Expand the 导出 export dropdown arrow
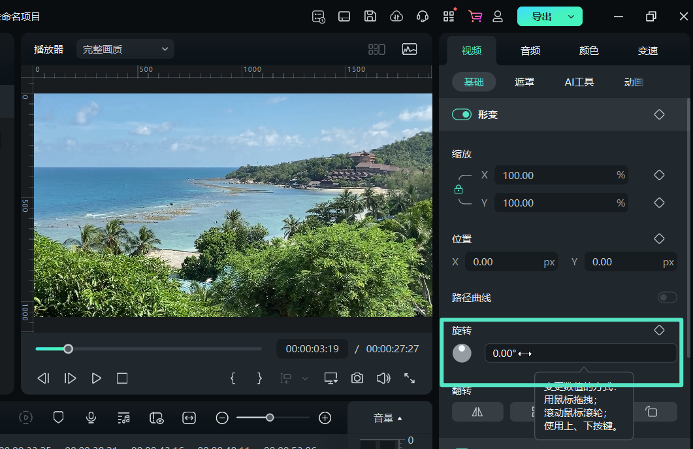This screenshot has width=693, height=449. coord(572,16)
